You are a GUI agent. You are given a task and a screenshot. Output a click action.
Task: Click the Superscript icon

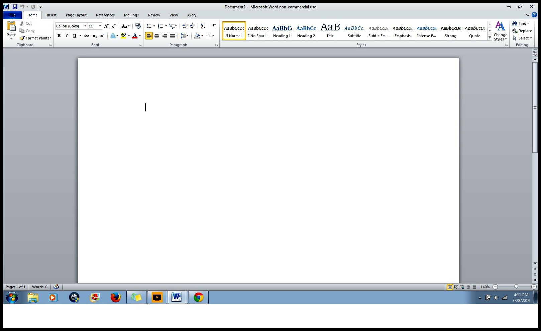point(102,36)
